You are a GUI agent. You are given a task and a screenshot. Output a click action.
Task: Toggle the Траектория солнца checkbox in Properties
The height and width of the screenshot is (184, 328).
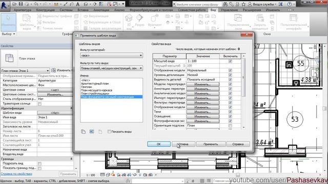[x=40, y=104]
